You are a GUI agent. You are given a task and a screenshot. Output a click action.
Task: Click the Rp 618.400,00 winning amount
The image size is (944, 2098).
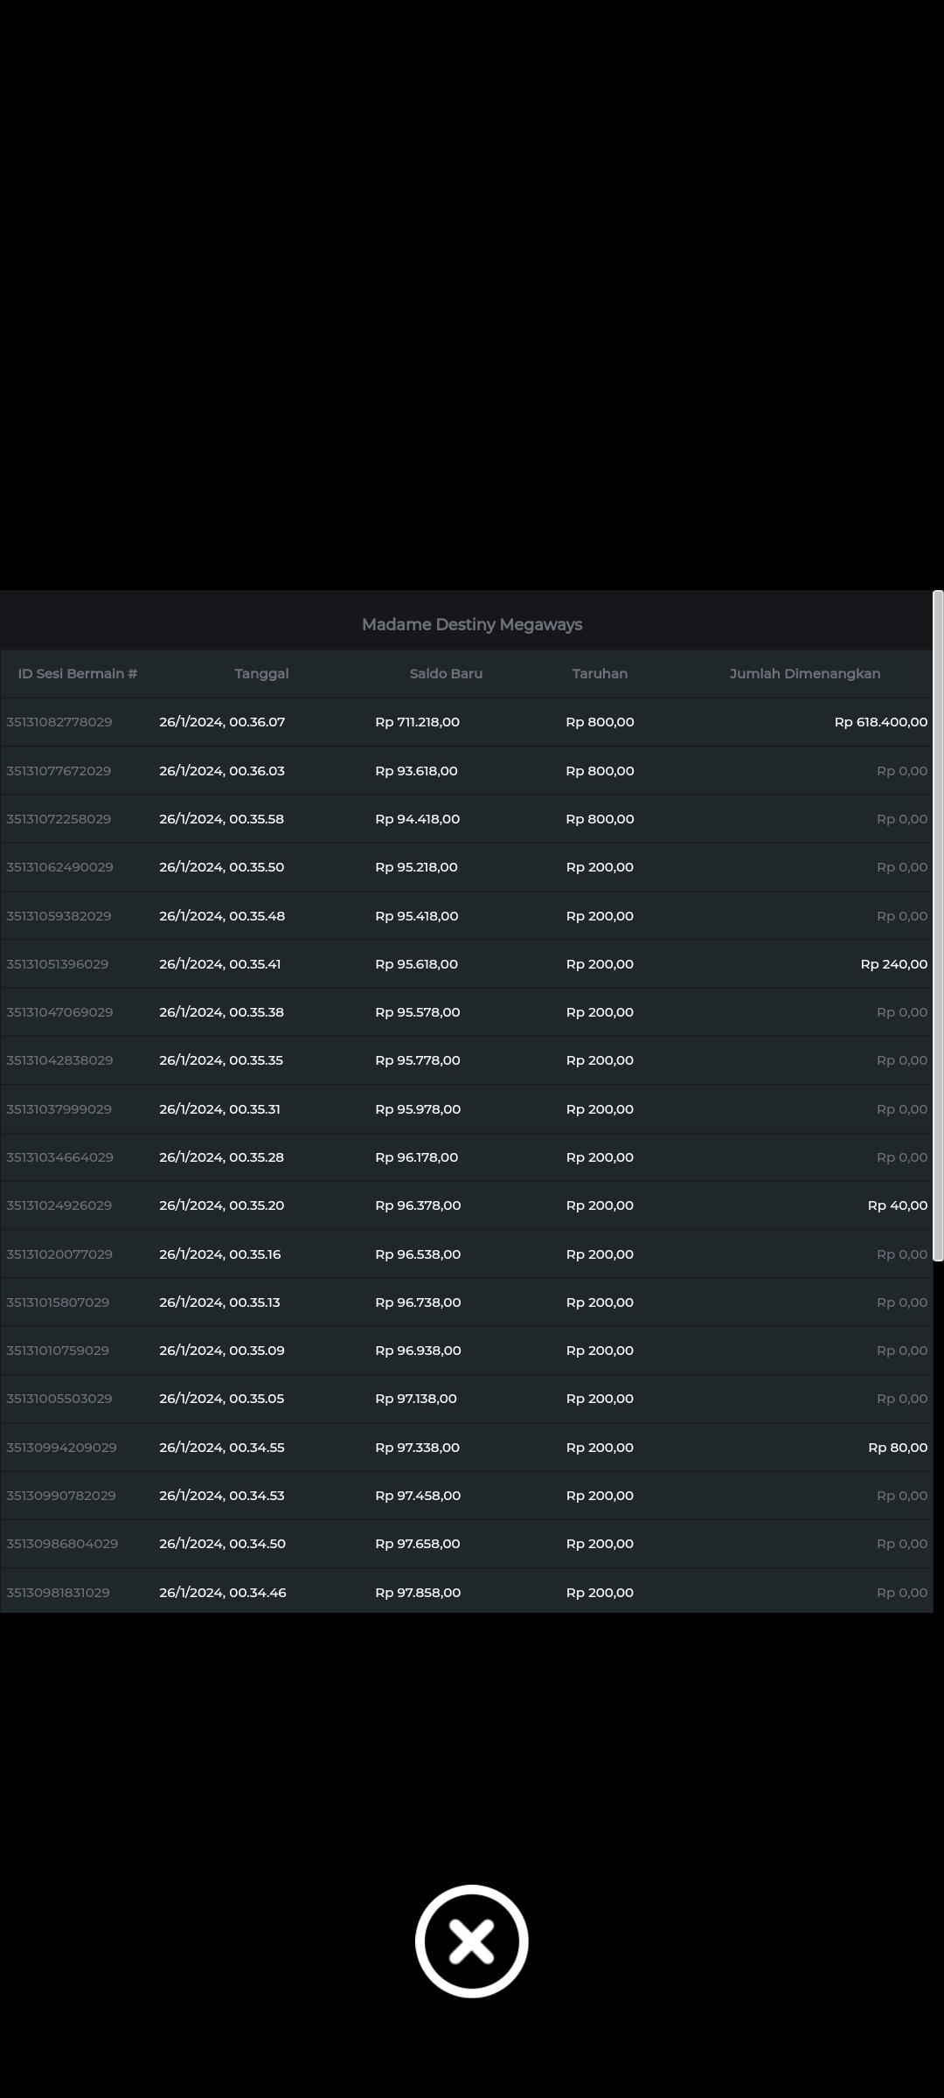[880, 722]
